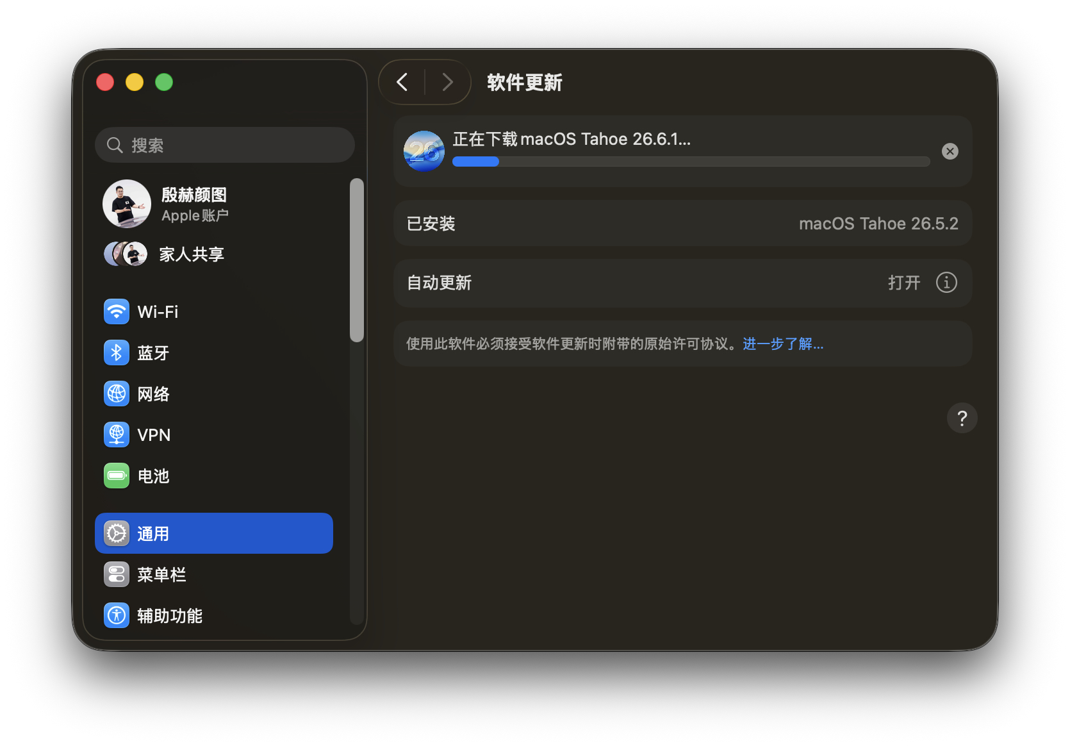1070x746 pixels.
Task: Click the VPN globe icon
Action: click(117, 435)
